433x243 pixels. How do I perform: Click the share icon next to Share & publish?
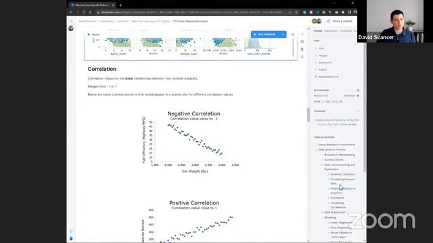328,21
